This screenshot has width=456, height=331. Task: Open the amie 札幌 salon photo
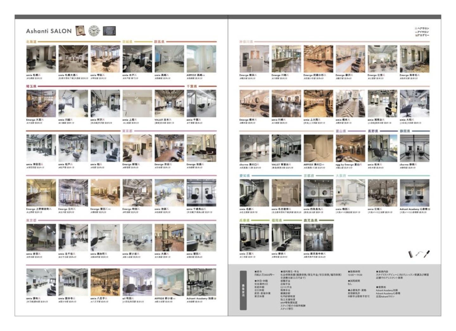point(41,59)
